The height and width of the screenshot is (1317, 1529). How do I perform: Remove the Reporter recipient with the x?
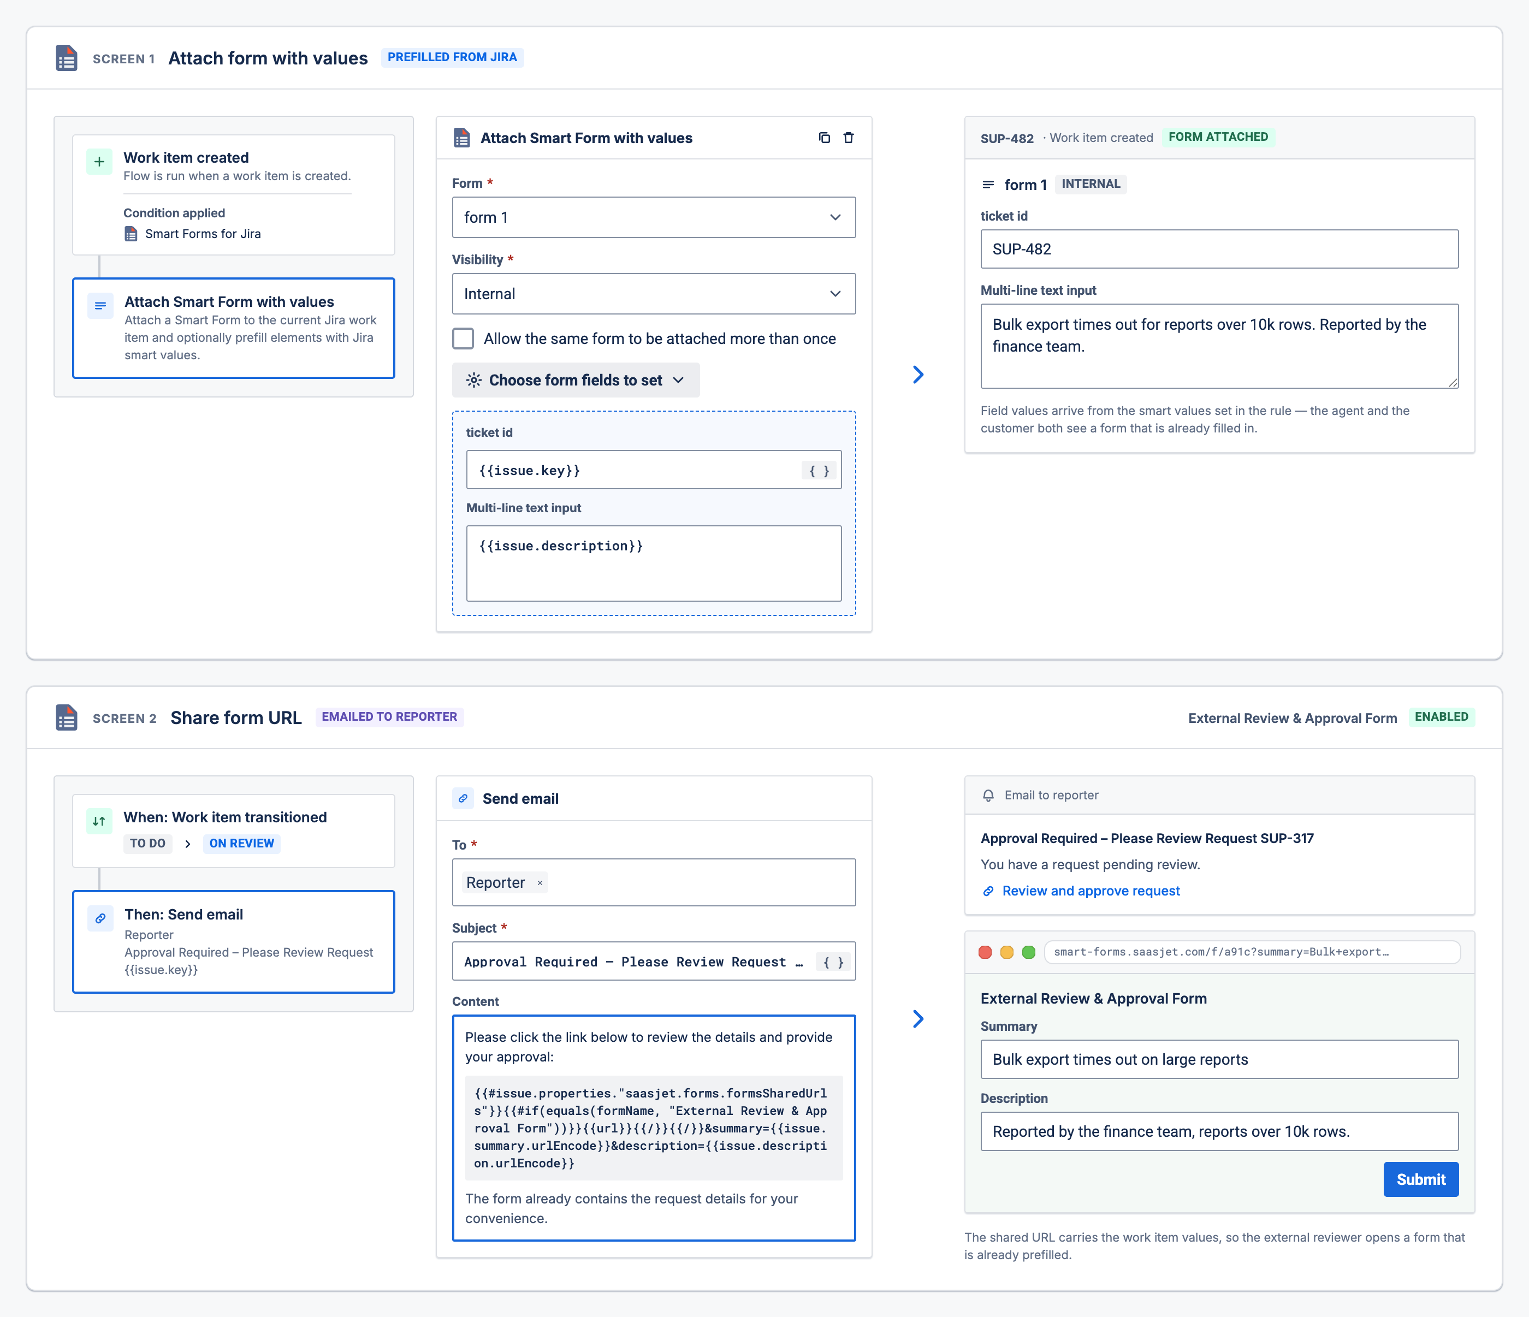click(540, 883)
